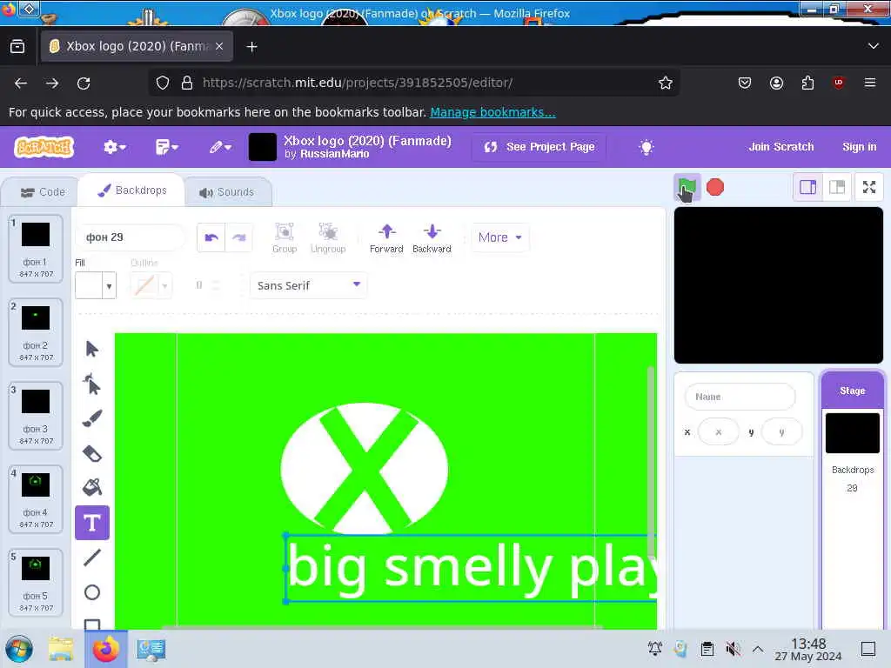Switch to the Backdrops tab
This screenshot has height=668, width=891.
pos(132,190)
